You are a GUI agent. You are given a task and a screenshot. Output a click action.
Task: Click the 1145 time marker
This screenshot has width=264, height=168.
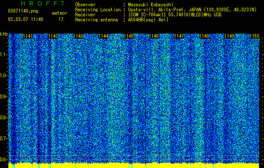point(128,36)
